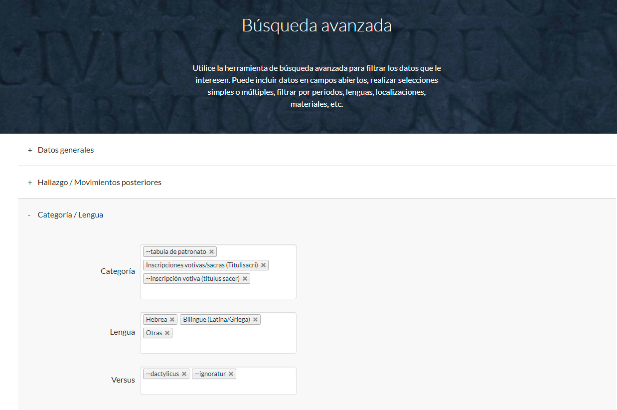Screen dimensions: 617x410
Task: Collapse the Categoría / Lengua section
Action: (70, 215)
